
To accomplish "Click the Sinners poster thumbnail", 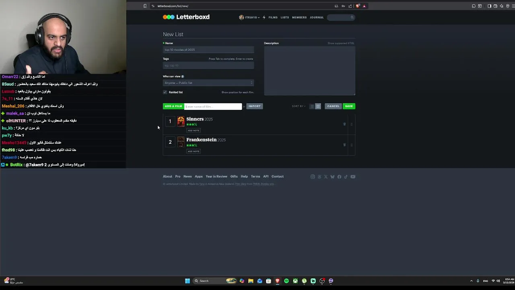I will tap(181, 121).
